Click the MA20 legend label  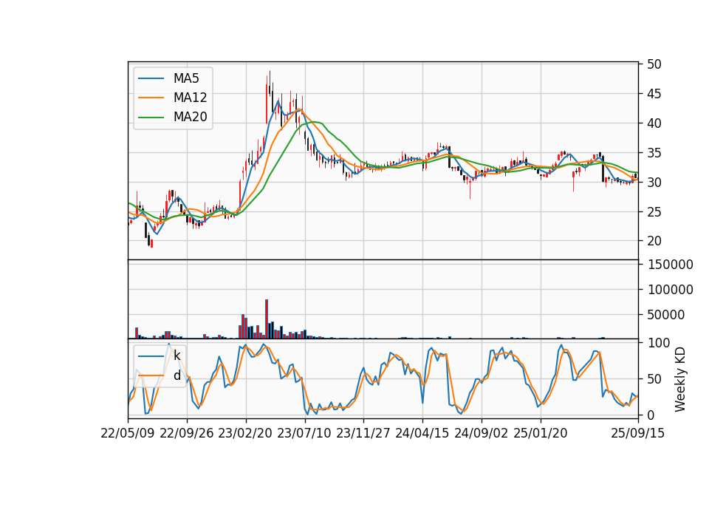click(x=190, y=117)
